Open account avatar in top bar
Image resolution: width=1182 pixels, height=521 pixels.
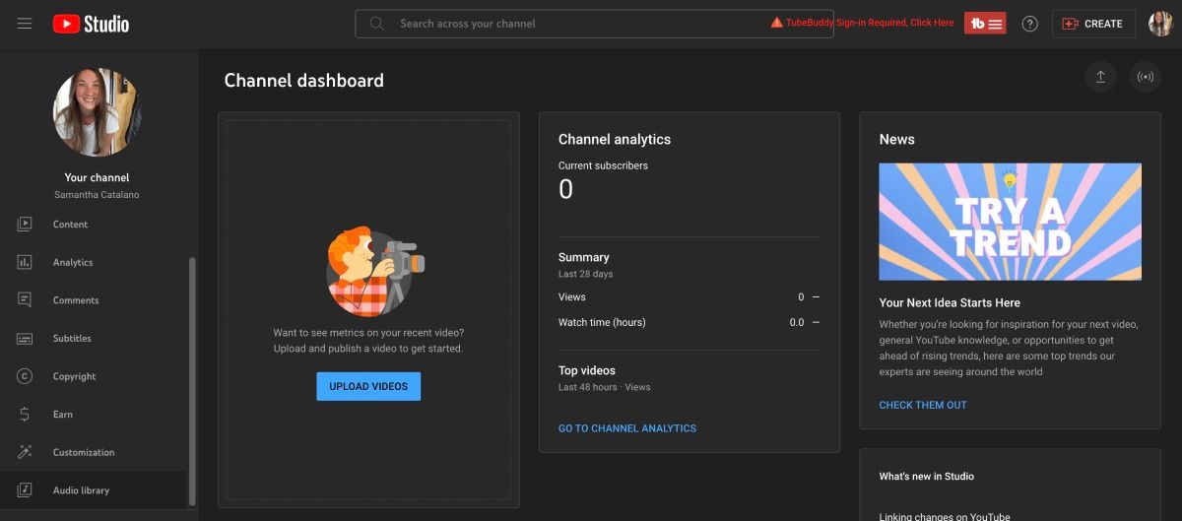point(1160,24)
